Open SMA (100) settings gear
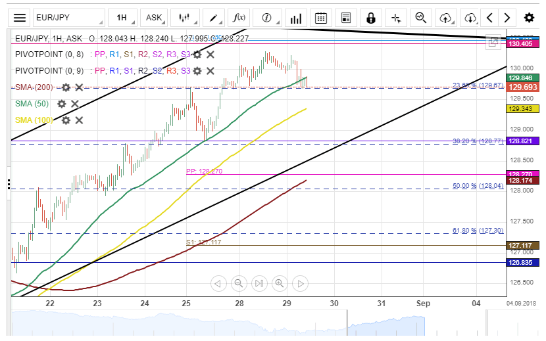The height and width of the screenshot is (341, 546). (66, 120)
